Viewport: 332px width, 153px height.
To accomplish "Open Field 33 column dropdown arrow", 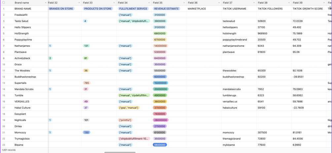I will [114, 3].
